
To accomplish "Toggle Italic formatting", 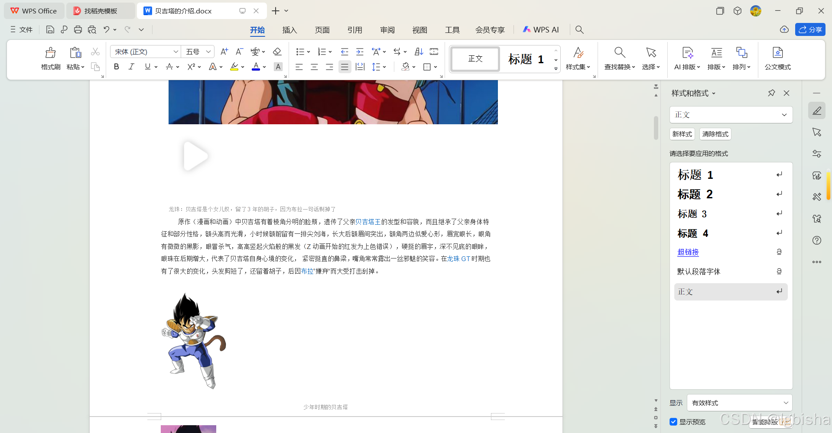I will point(131,67).
